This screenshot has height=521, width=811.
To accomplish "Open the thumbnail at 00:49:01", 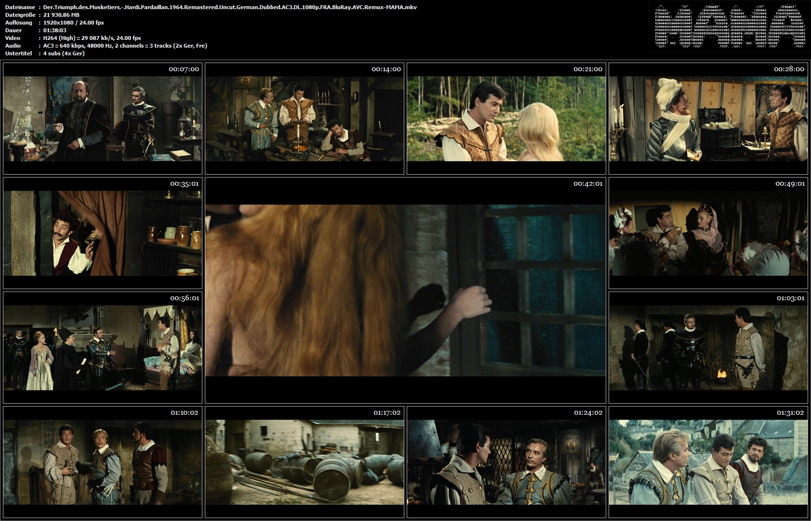I will 708,233.
